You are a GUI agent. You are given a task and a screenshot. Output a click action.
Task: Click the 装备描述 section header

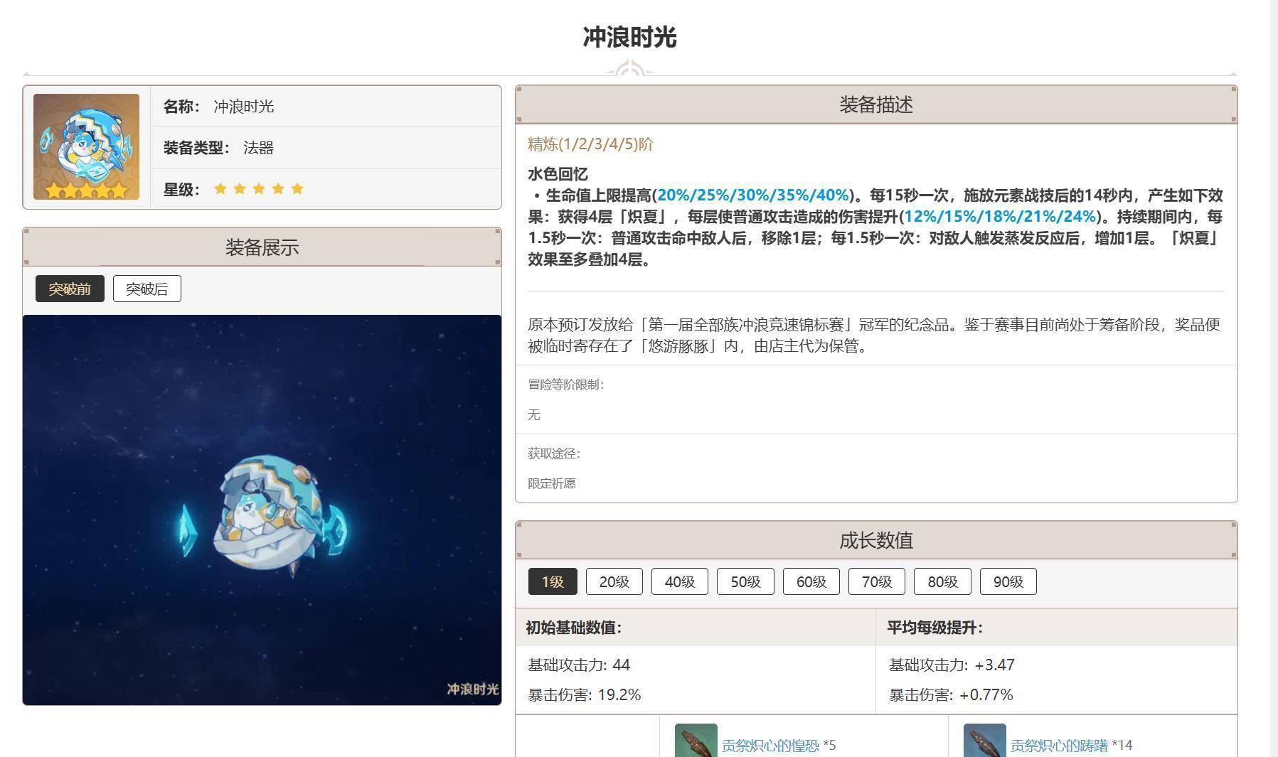point(875,104)
